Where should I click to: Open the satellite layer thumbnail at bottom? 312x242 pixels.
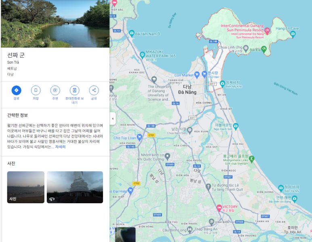(126, 235)
